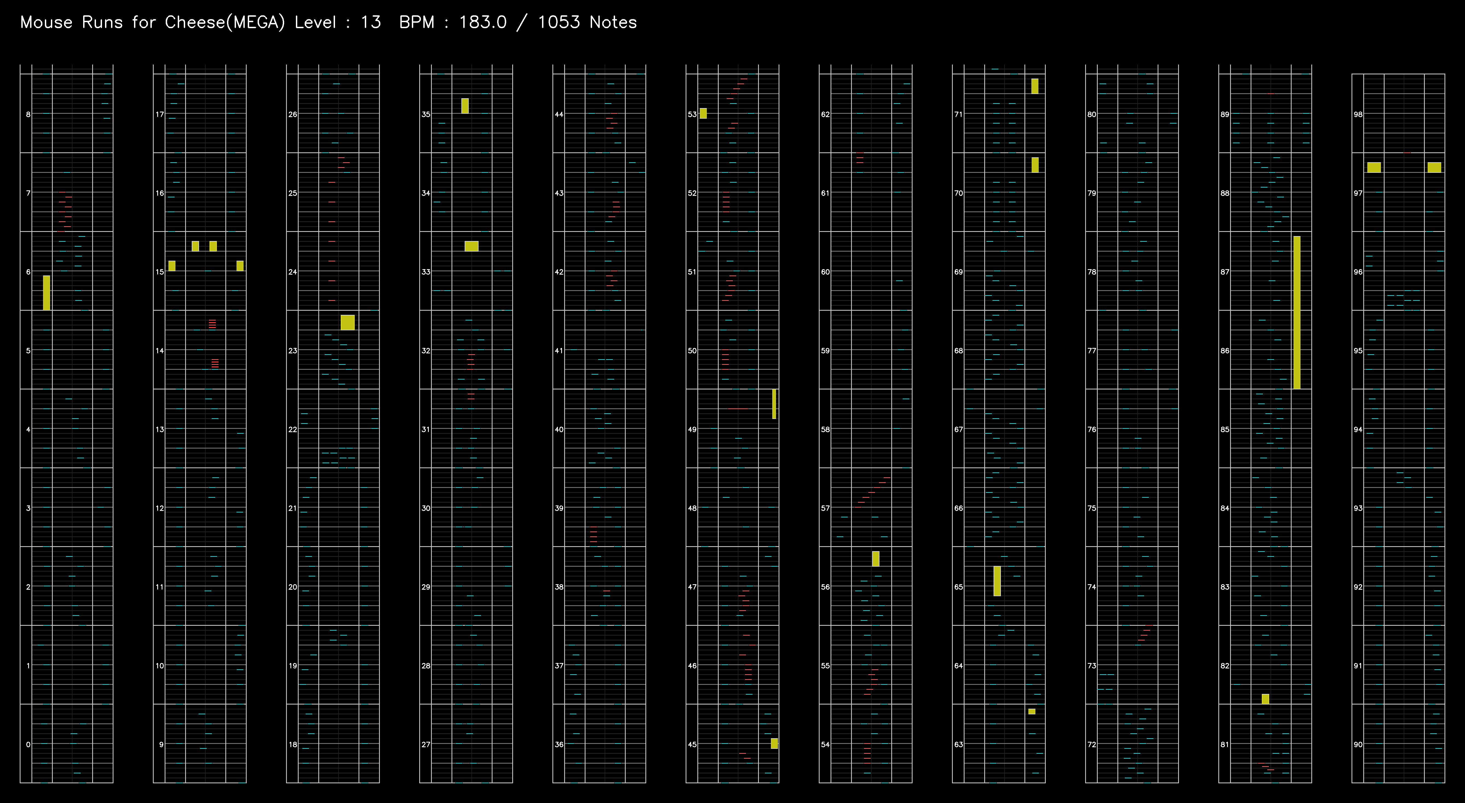Click measure number 67 label
Image resolution: width=1465 pixels, height=803 pixels.
(x=959, y=429)
